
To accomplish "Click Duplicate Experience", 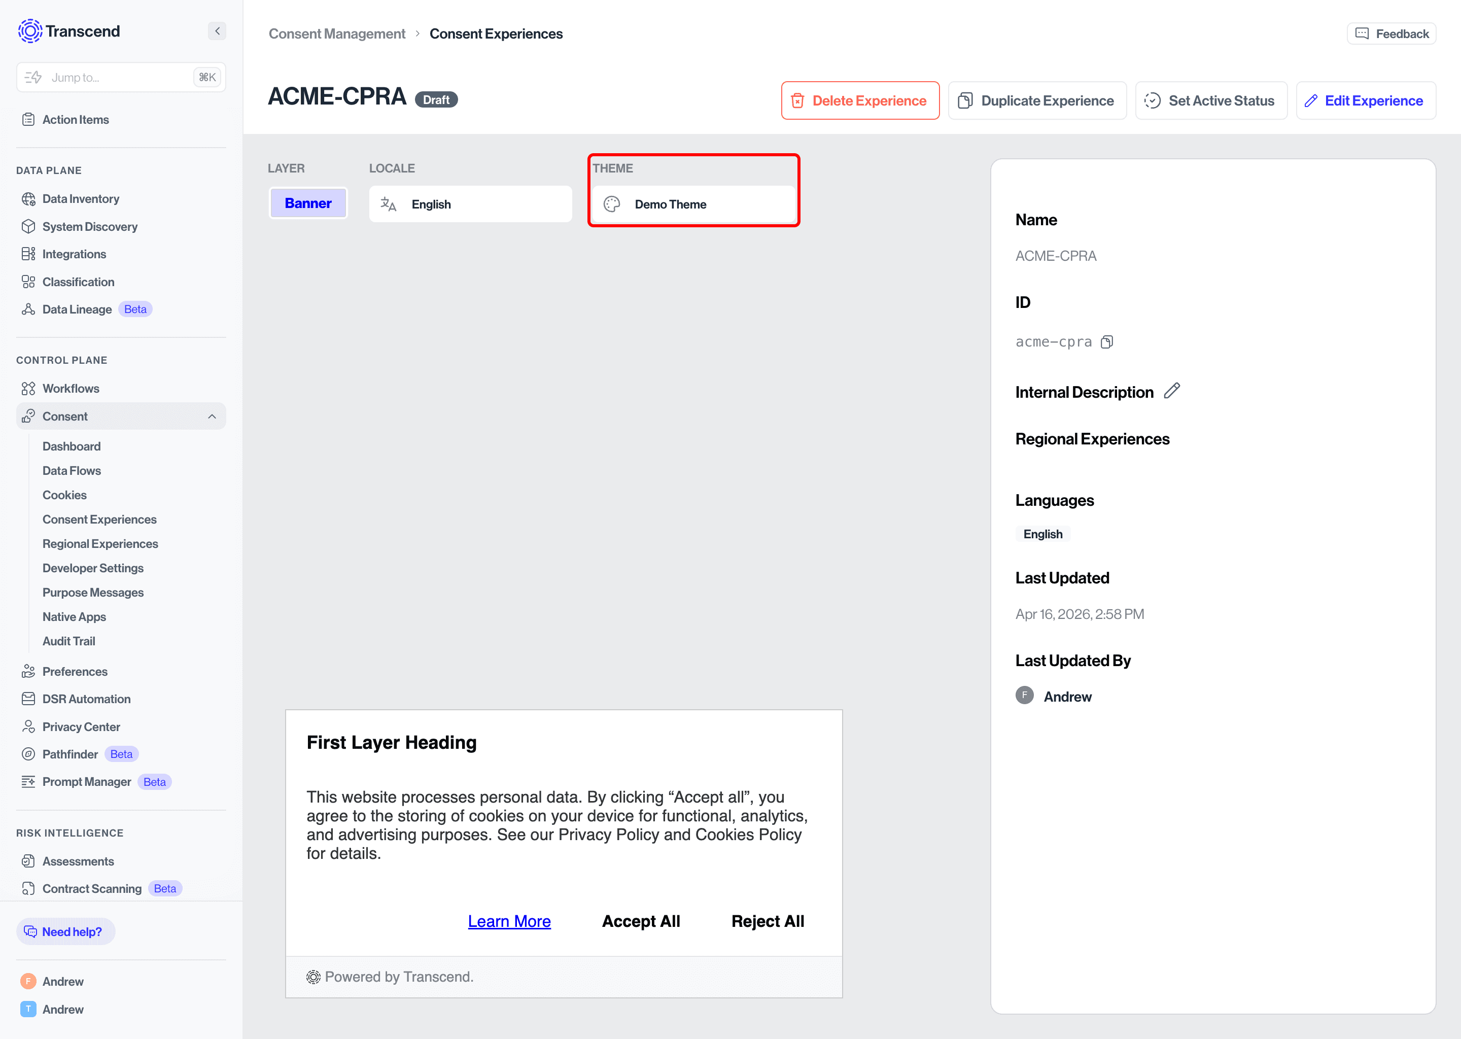I will click(x=1037, y=100).
